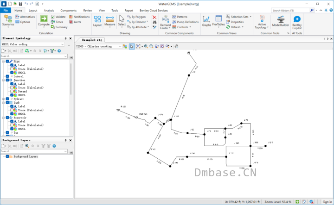Click the Validate button
This screenshot has width=334, height=205.
pyautogui.click(x=58, y=17)
